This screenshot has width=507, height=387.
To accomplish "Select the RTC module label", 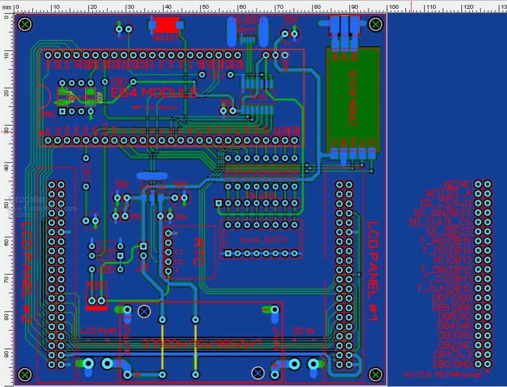I will tap(199, 252).
